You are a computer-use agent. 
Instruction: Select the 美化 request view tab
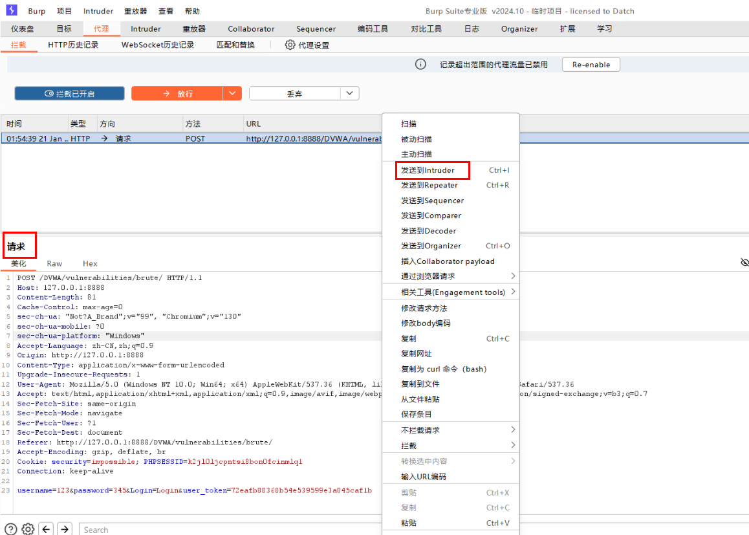point(19,264)
